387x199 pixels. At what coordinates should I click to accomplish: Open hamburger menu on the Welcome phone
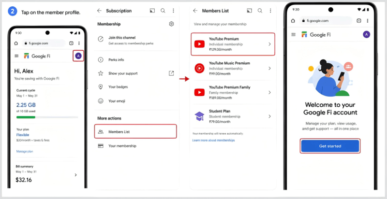(x=294, y=34)
